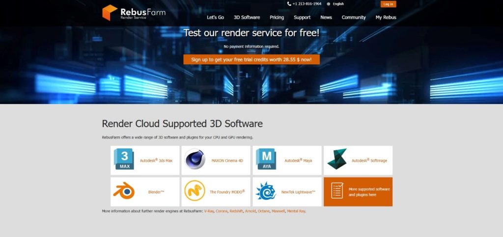The height and width of the screenshot is (237, 503).
Task: Follow the Octane render engine link
Action: 264,211
